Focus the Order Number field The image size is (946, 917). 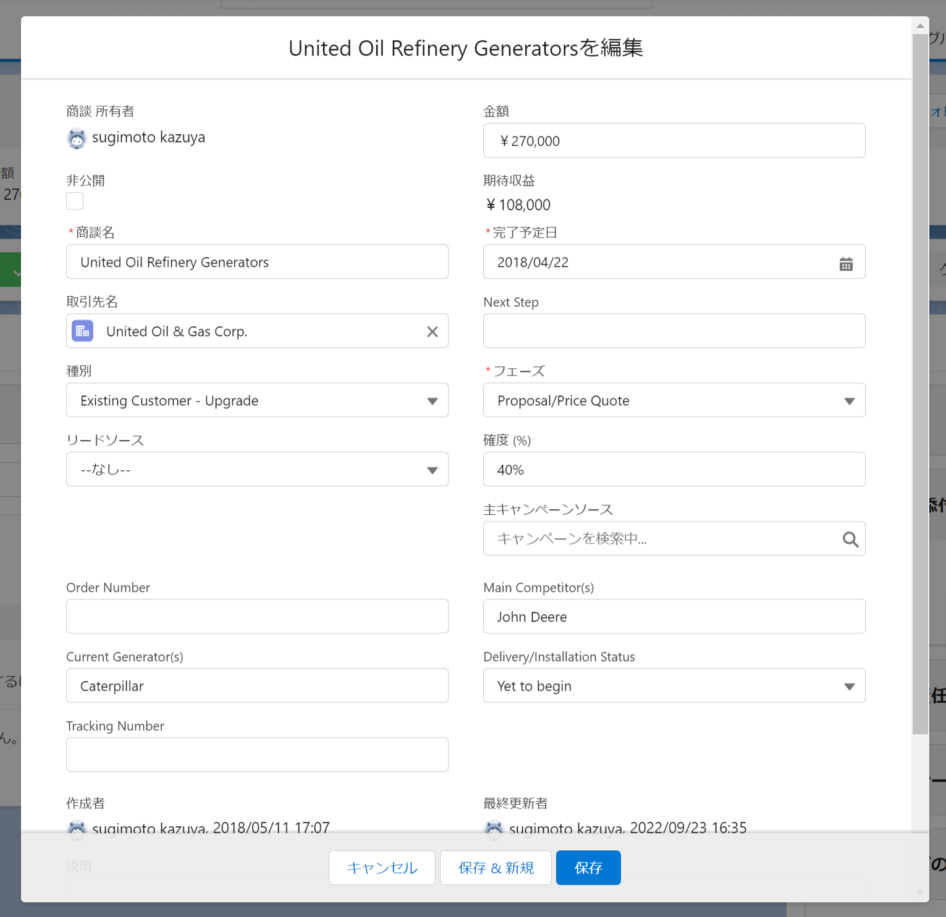tap(257, 616)
